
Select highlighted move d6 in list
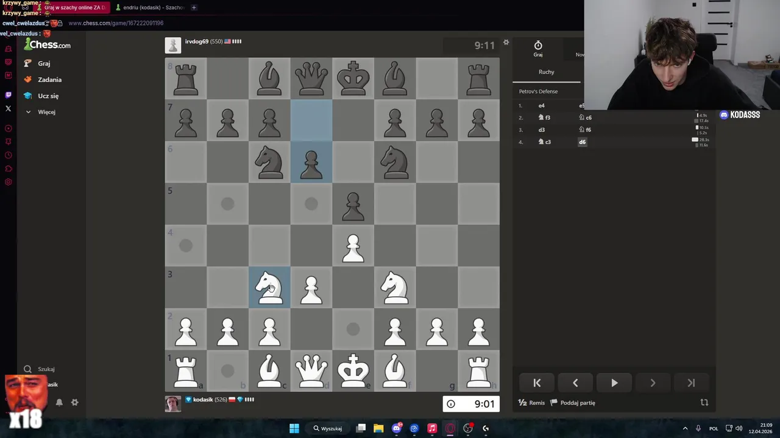583,142
